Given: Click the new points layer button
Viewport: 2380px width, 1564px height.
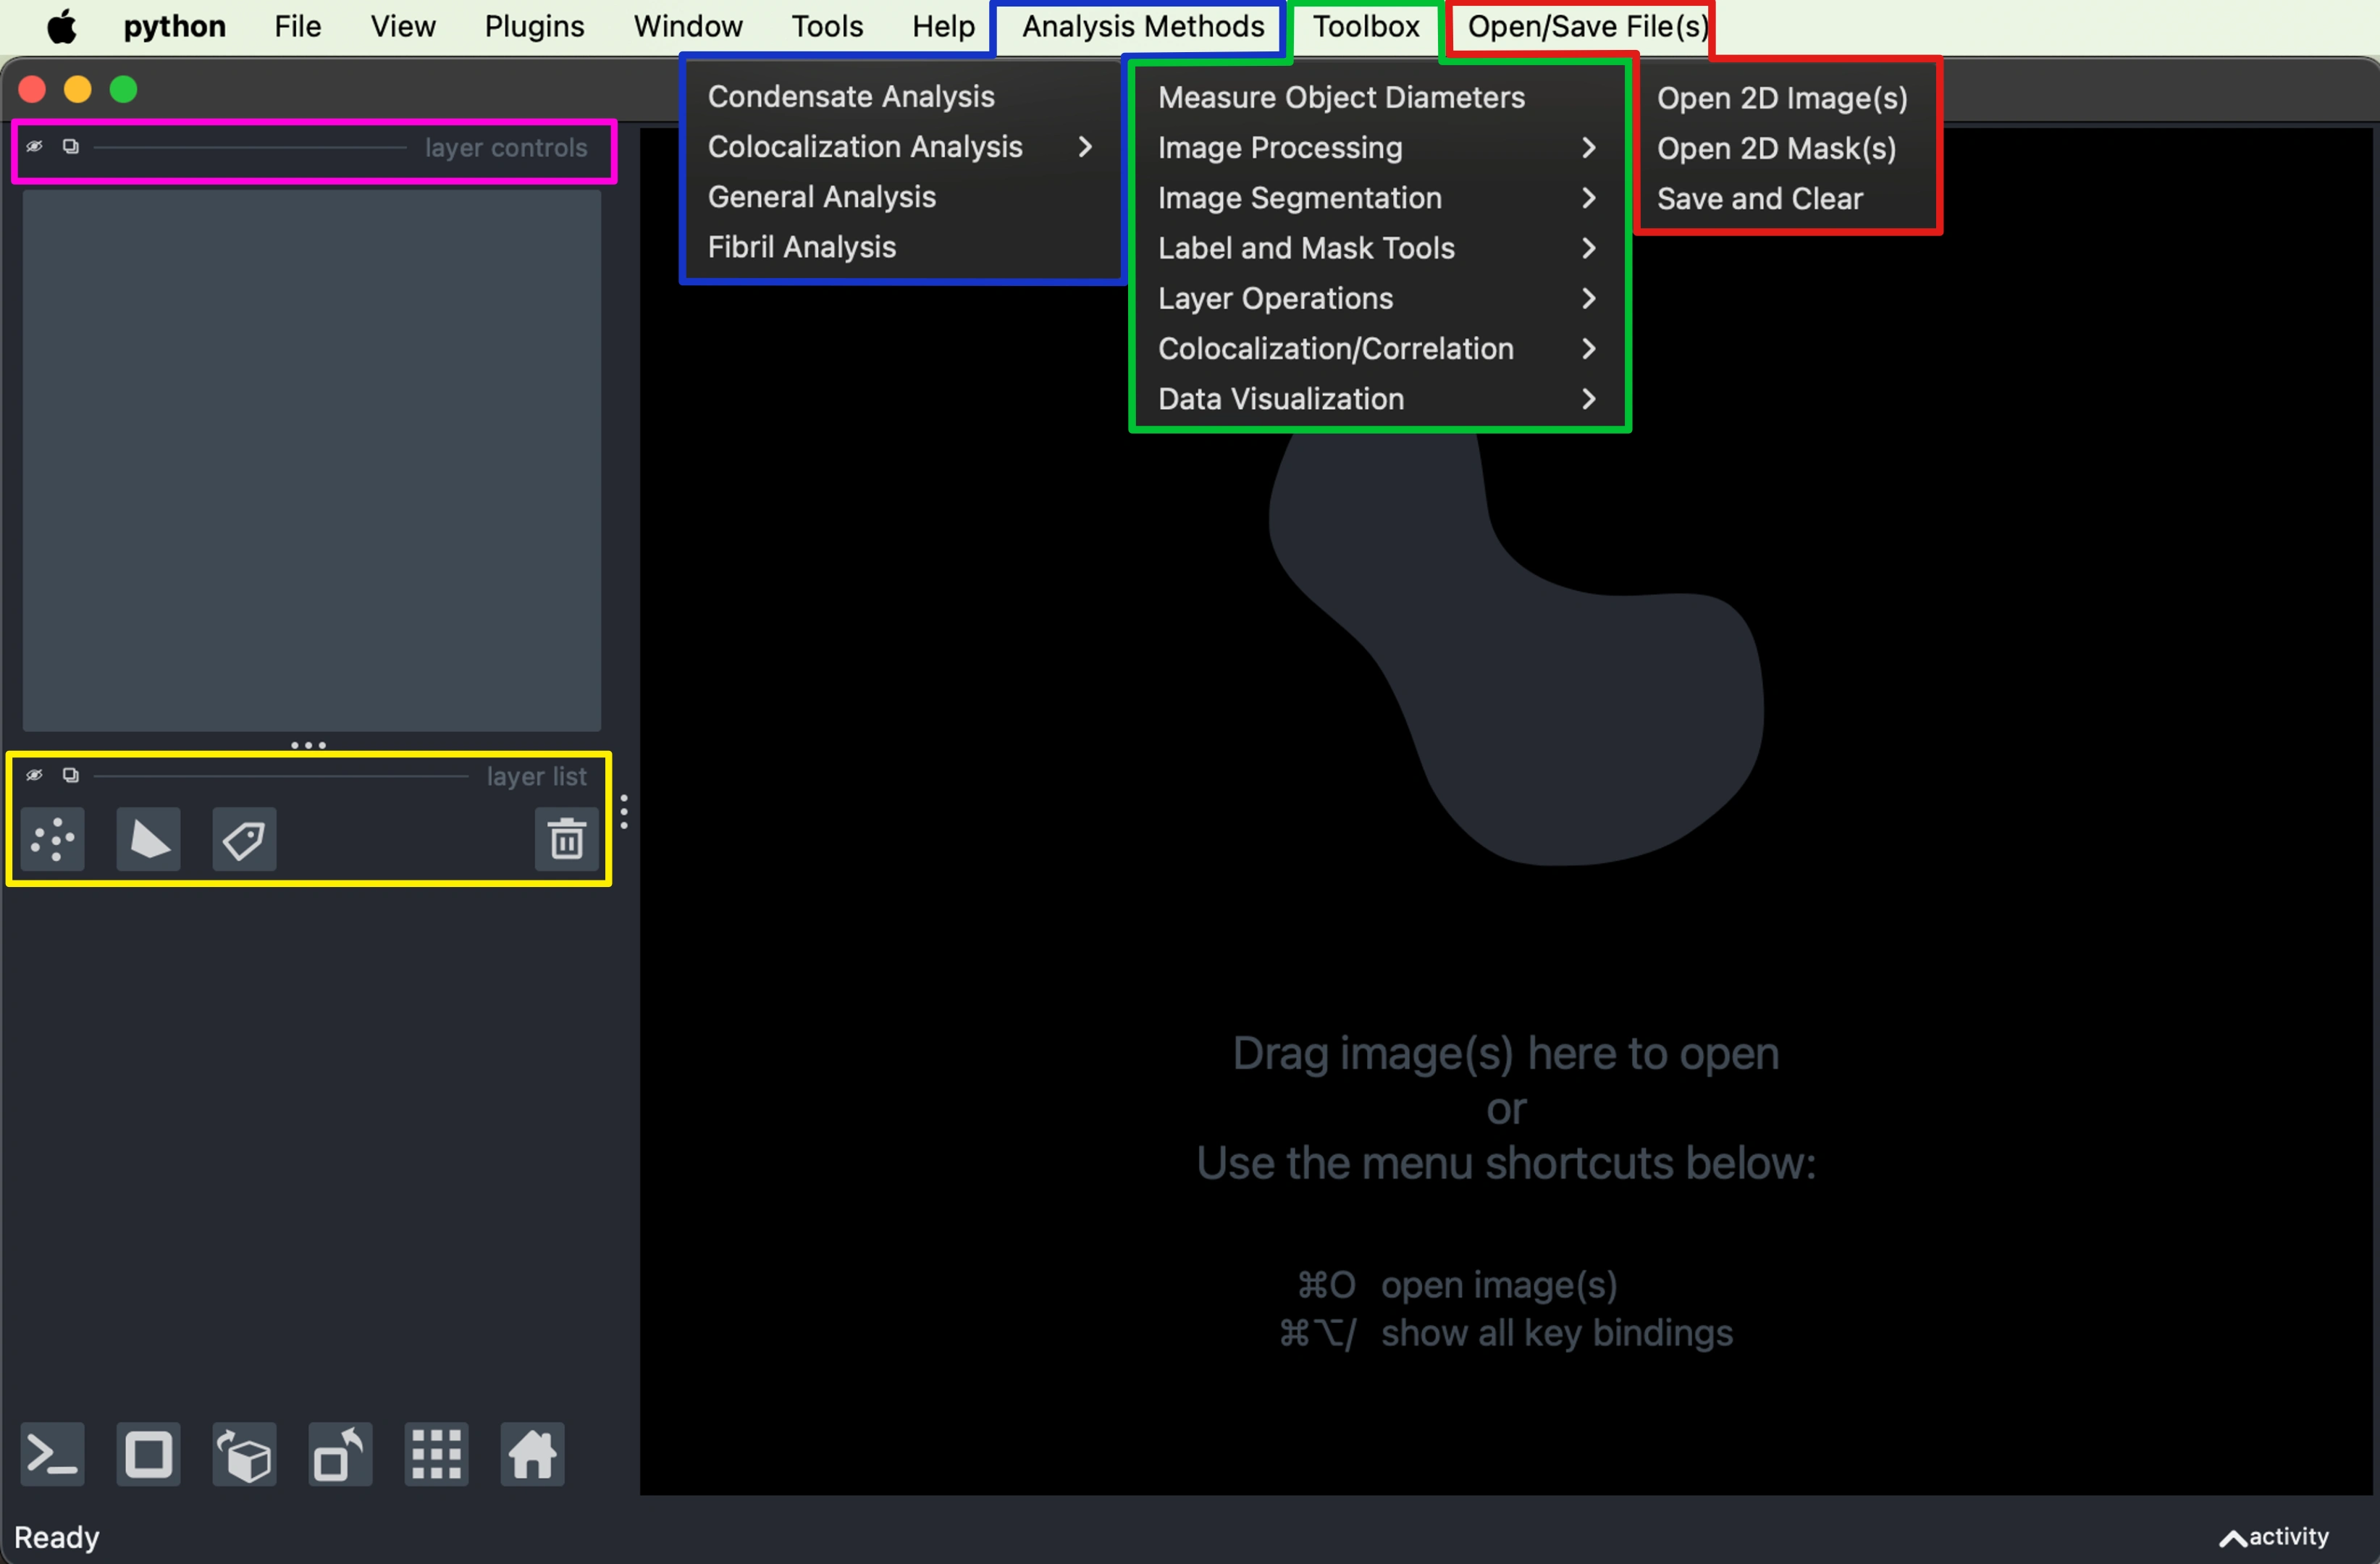Looking at the screenshot, I should pyautogui.click(x=52, y=839).
